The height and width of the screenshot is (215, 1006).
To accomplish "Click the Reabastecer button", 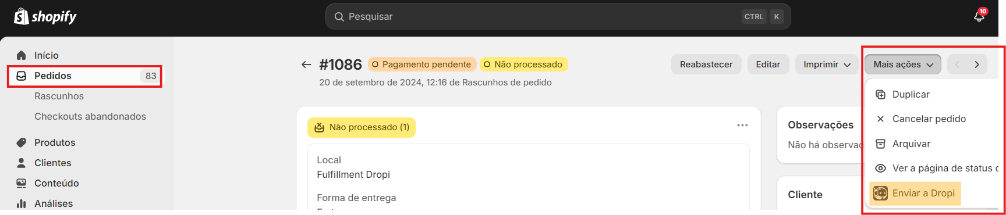I will point(706,64).
